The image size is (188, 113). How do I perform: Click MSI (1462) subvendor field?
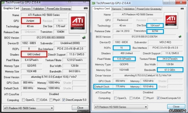tap(165, 42)
